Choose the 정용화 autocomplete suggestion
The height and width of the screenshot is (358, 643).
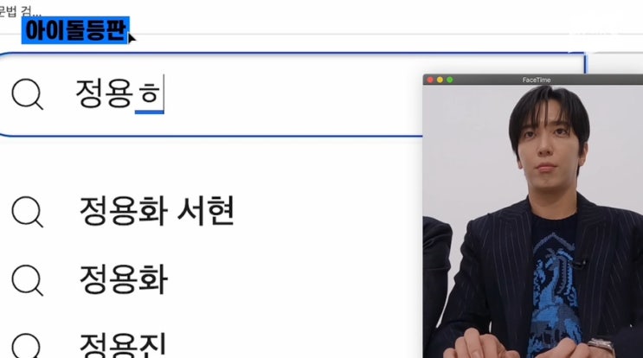pos(124,280)
